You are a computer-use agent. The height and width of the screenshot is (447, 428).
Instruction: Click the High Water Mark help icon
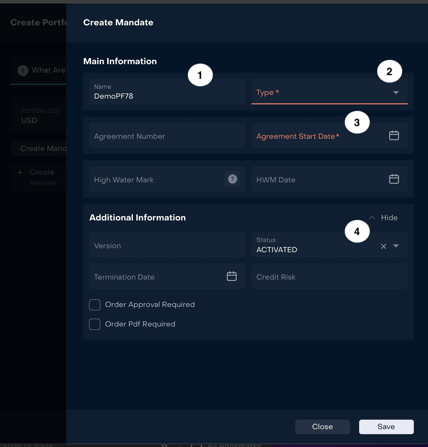233,179
